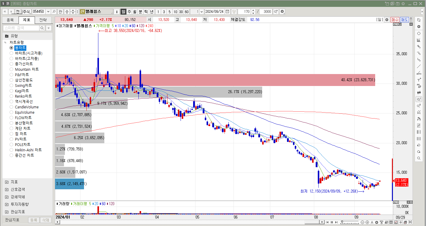Select the 틱 tick period button
The height and width of the screenshot is (226, 426).
tap(146, 12)
